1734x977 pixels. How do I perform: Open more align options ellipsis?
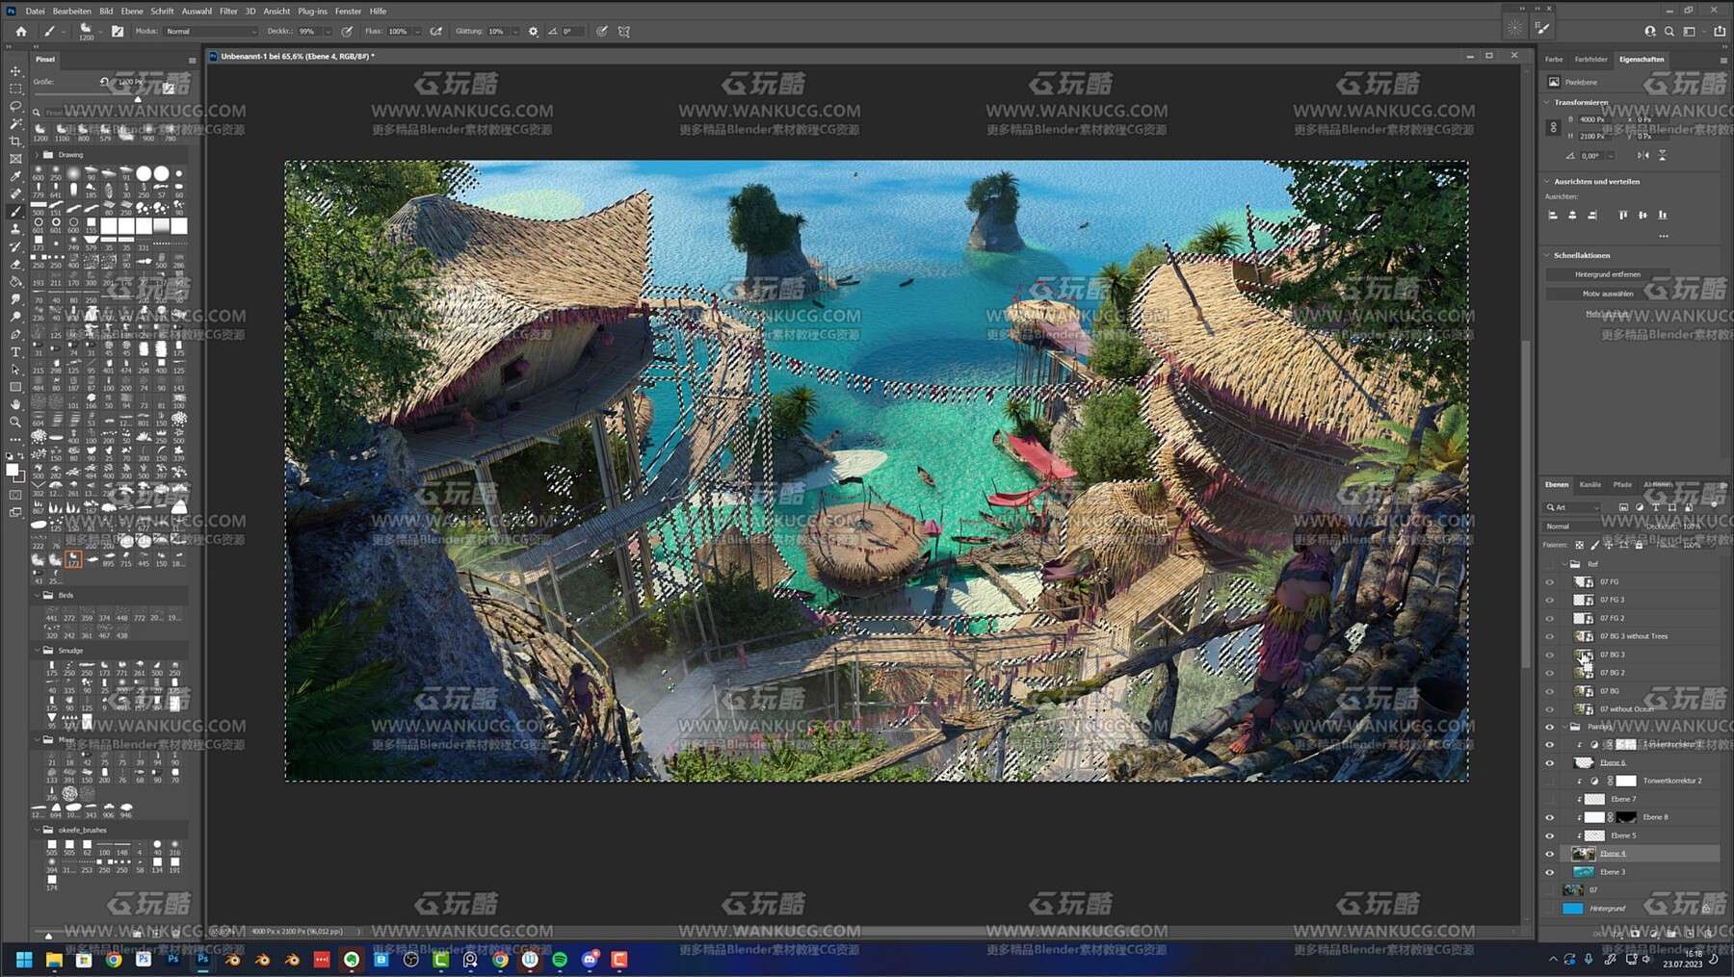tap(1663, 236)
